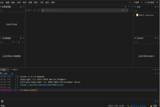This screenshot has width=160, height=107.
Task: Open the 查看 (View) menu
Action: [30, 2]
